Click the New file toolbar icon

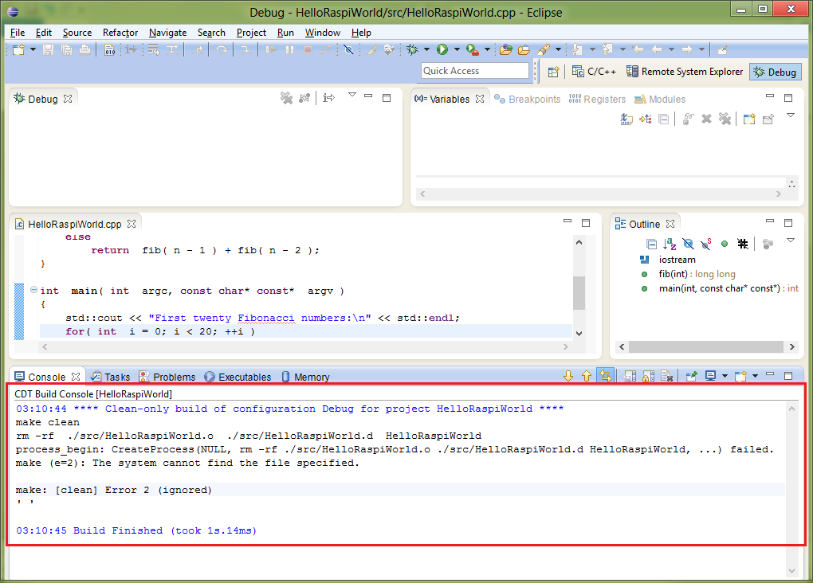tap(18, 49)
